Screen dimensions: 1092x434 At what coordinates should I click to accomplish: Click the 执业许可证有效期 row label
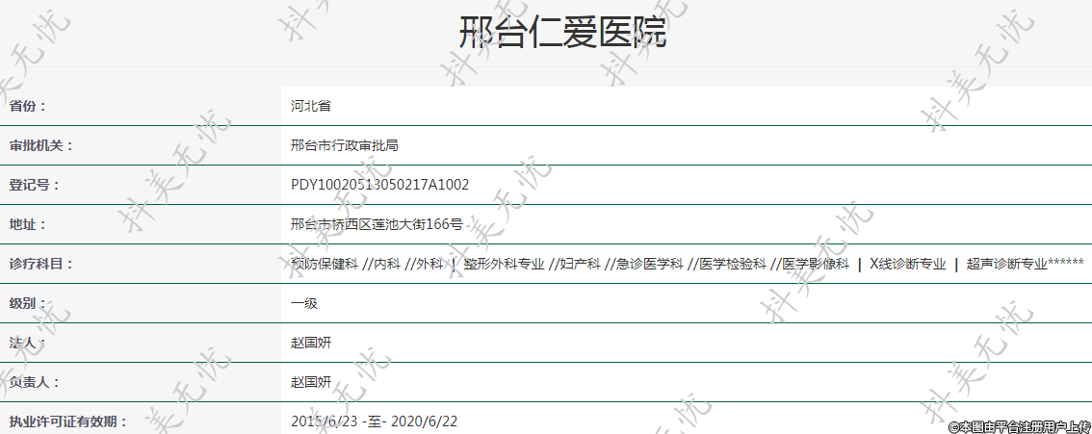(x=67, y=421)
